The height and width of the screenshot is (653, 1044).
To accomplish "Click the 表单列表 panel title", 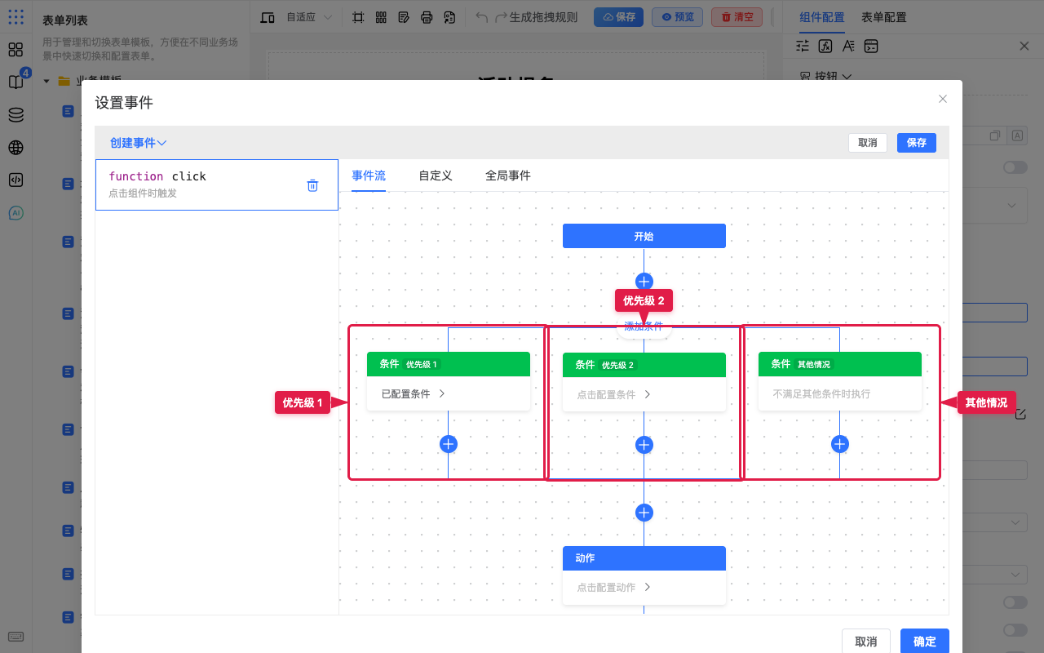I will point(65,20).
